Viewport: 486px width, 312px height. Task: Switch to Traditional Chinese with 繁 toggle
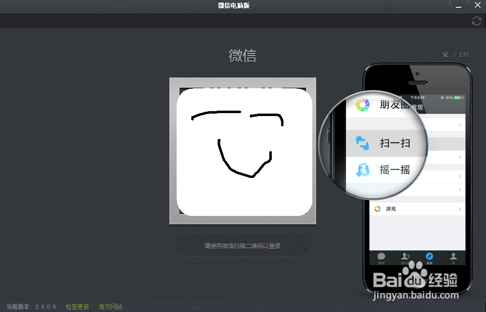tap(445, 55)
